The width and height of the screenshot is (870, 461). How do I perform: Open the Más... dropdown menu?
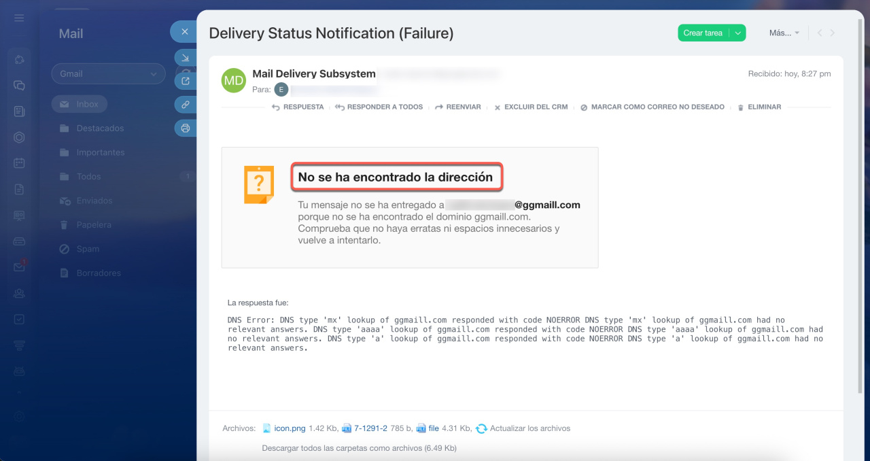(x=784, y=33)
